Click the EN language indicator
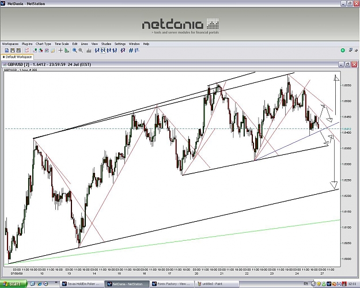Viewport: 360px width, 288px height. (306, 284)
